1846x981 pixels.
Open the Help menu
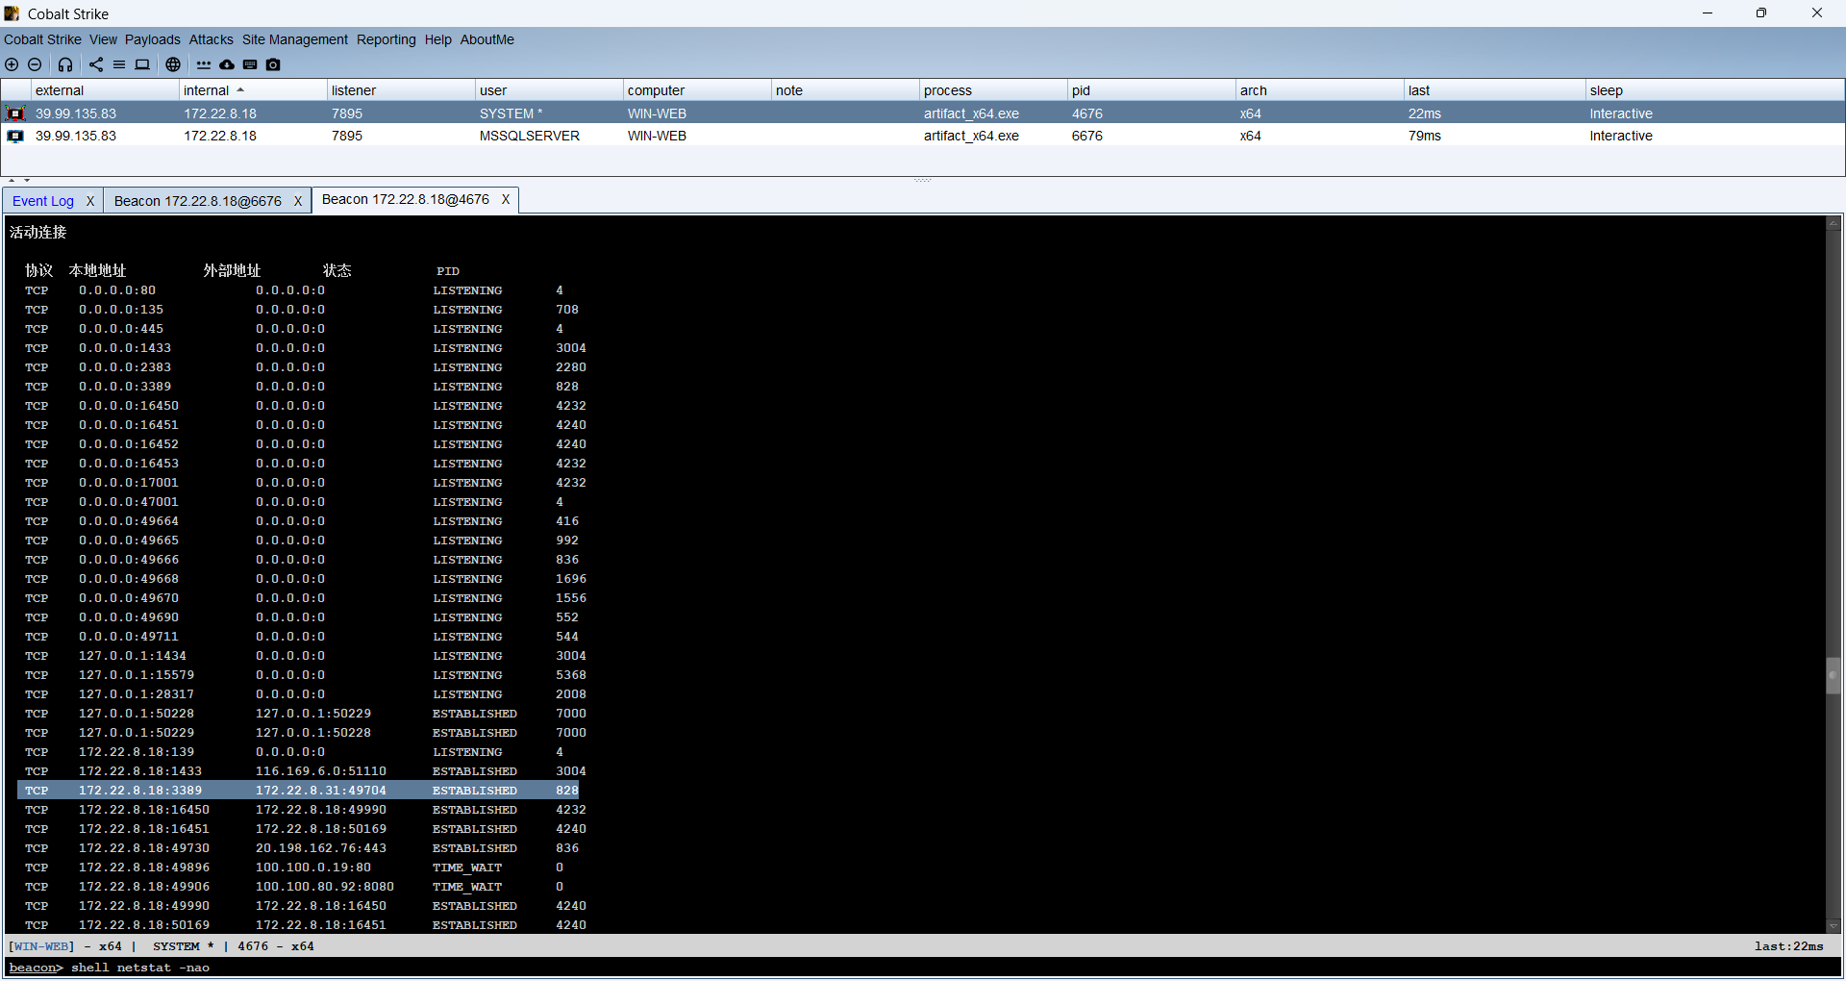(x=438, y=39)
